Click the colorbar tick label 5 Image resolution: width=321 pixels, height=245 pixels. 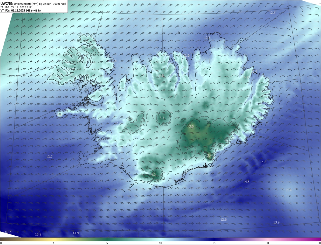coord(107,243)
